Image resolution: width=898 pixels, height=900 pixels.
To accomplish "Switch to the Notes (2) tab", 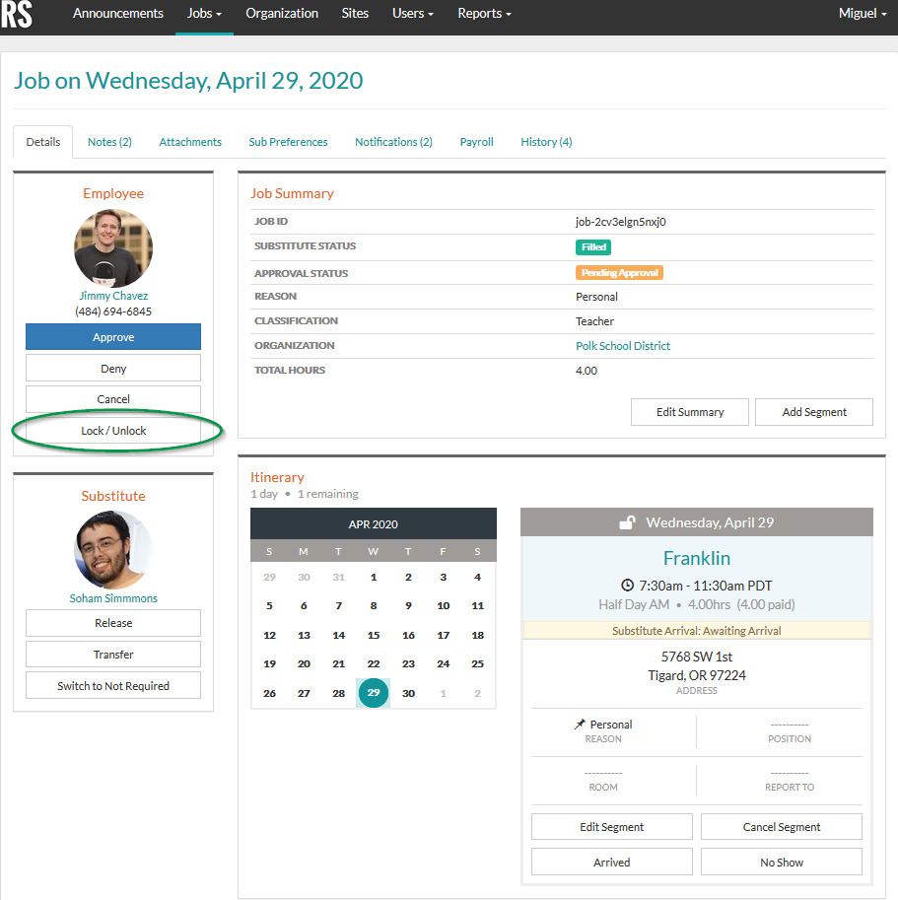I will pyautogui.click(x=108, y=141).
